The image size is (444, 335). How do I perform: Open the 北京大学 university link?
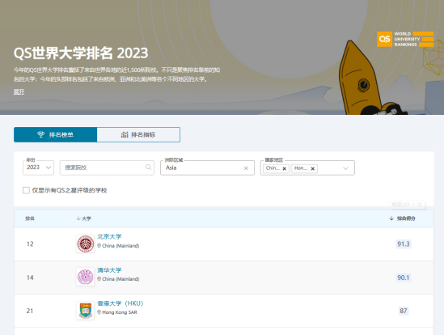[x=109, y=236]
